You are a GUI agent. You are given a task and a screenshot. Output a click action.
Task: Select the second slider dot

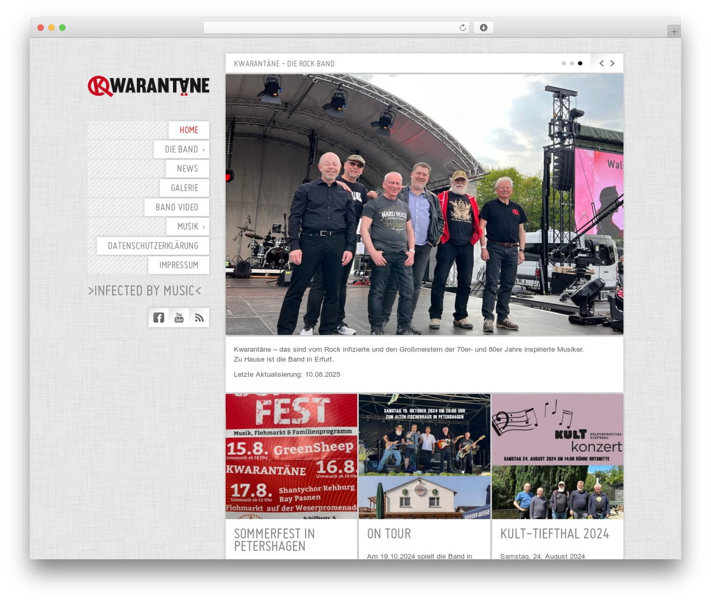pos(572,63)
